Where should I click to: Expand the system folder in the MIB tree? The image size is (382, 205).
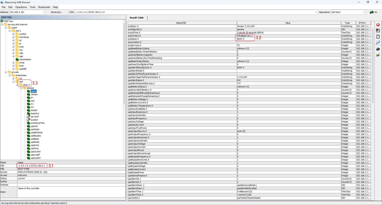tap(13, 34)
